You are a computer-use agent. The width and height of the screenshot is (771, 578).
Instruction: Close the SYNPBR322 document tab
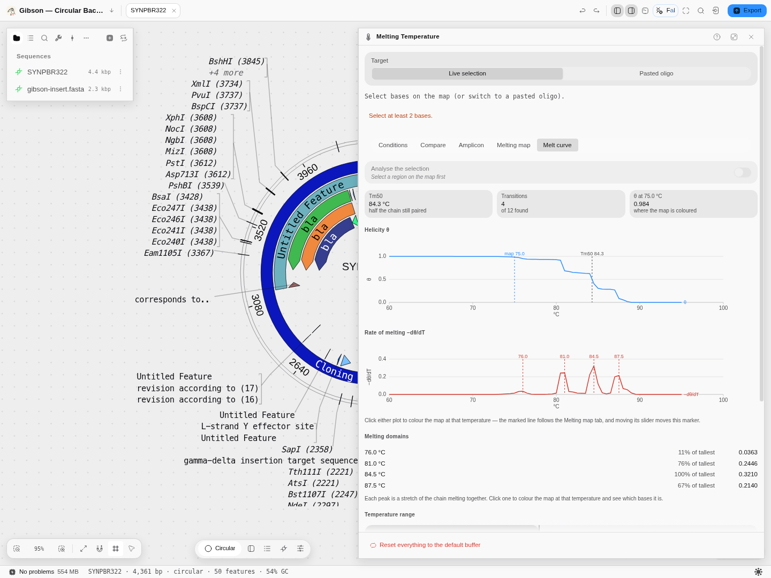(x=174, y=11)
